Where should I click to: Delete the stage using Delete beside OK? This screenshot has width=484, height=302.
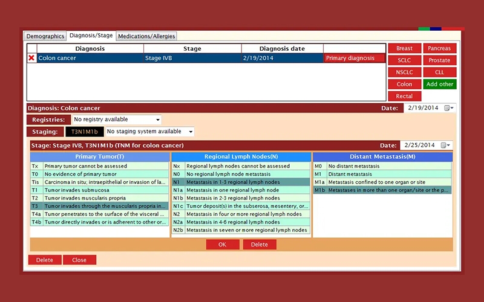click(x=260, y=245)
